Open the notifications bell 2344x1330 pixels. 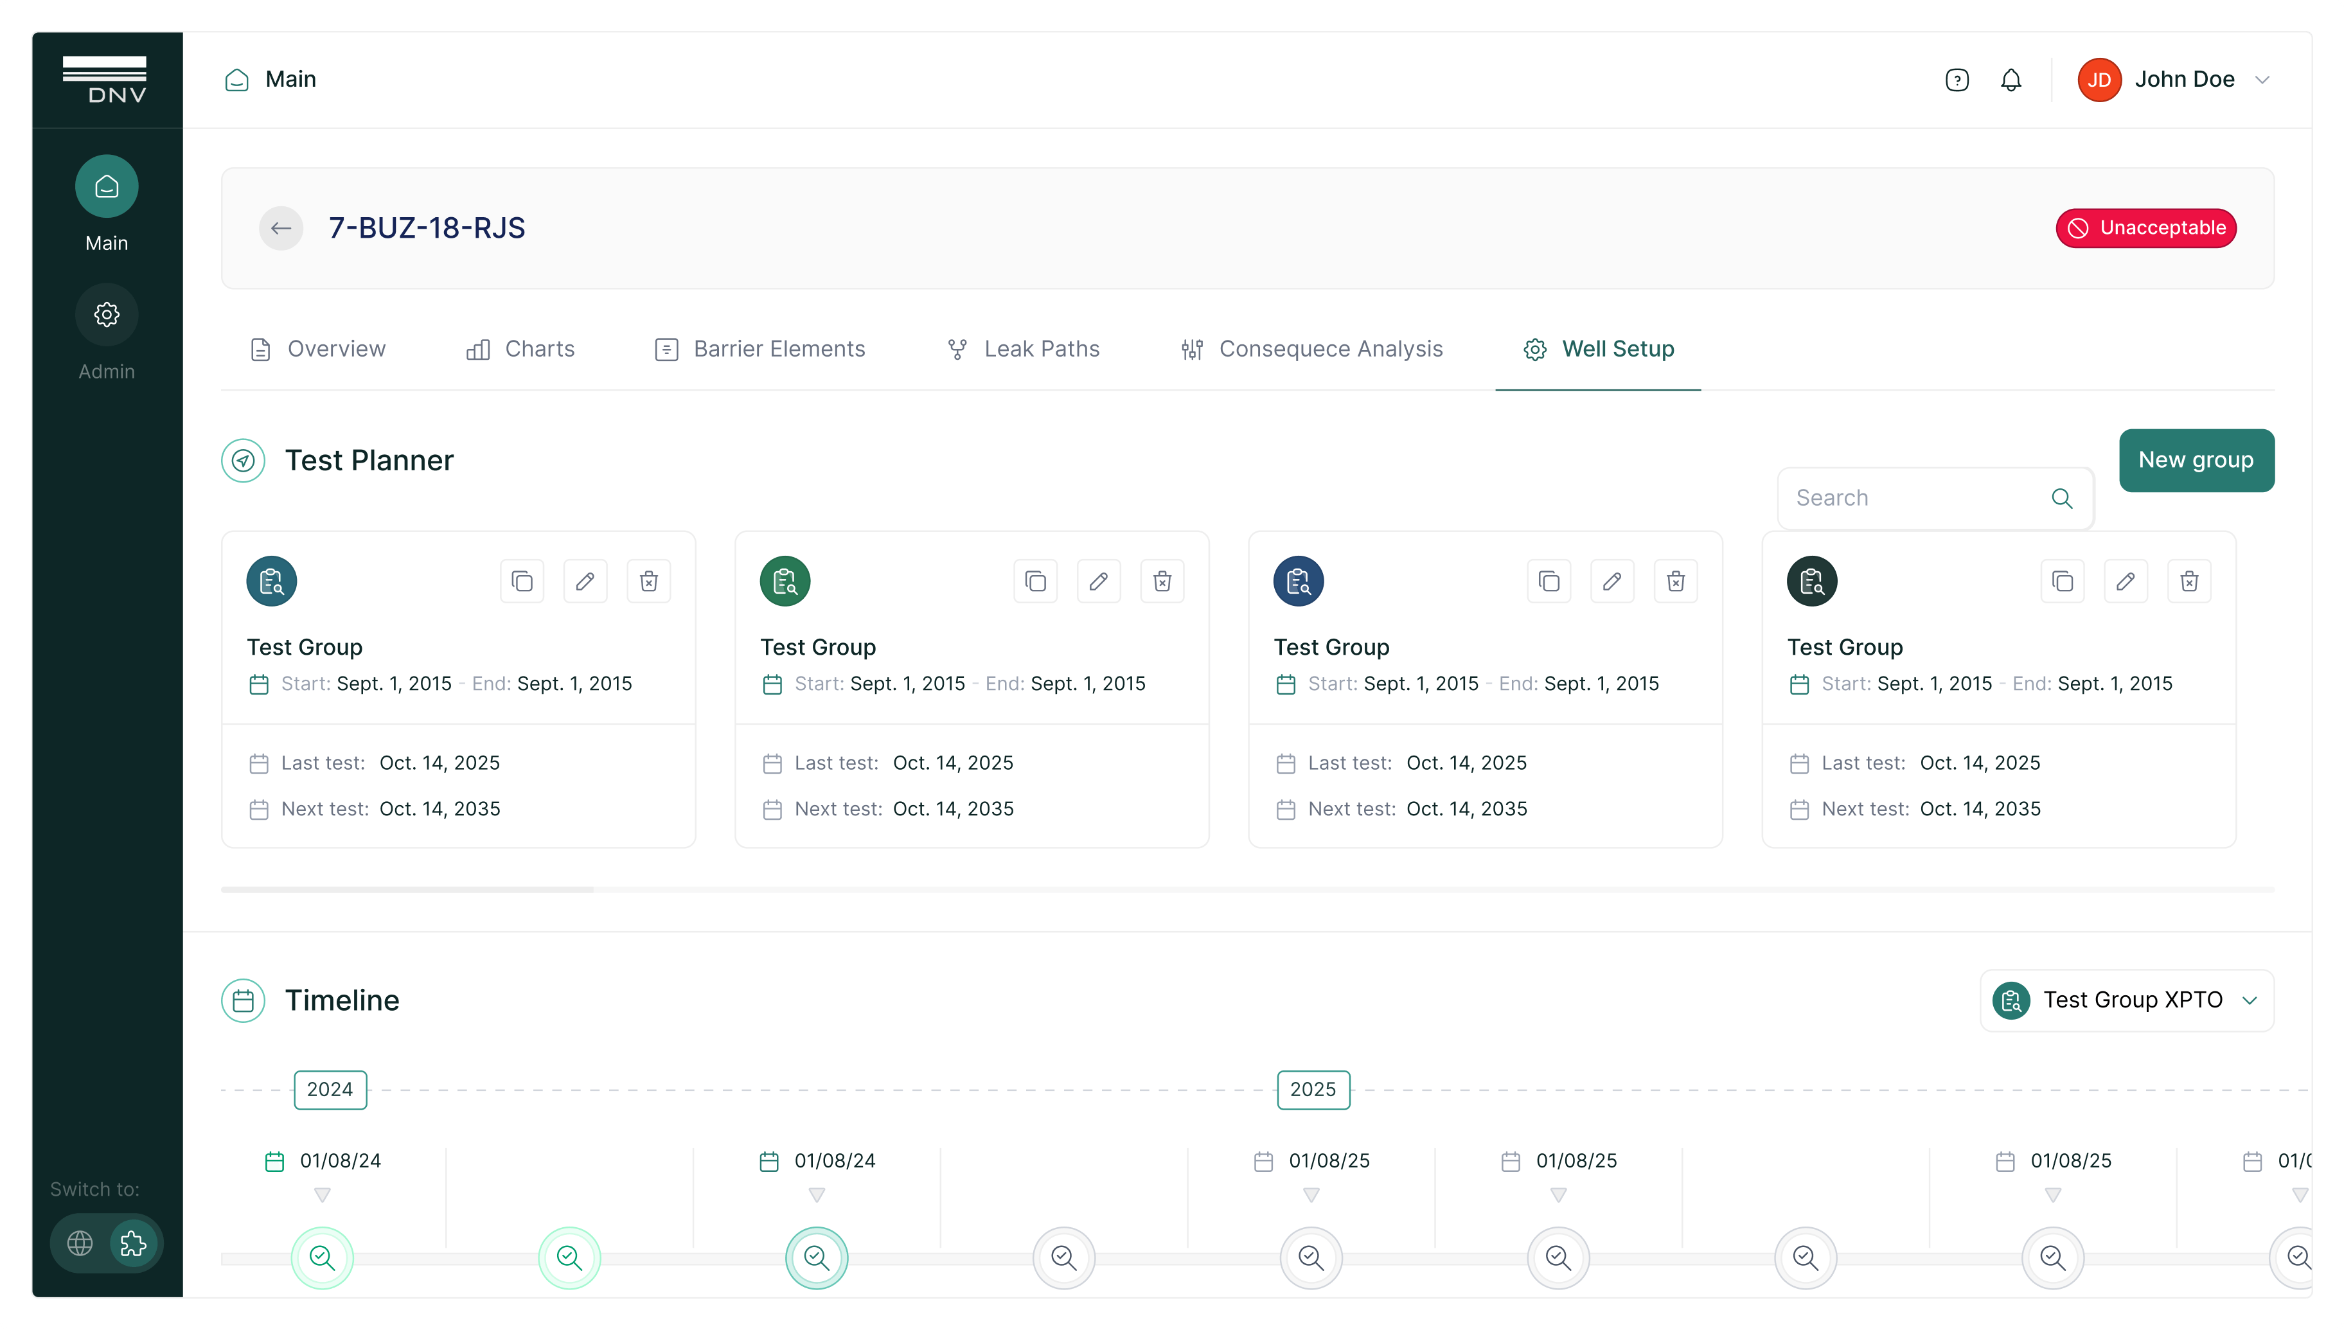[2011, 80]
